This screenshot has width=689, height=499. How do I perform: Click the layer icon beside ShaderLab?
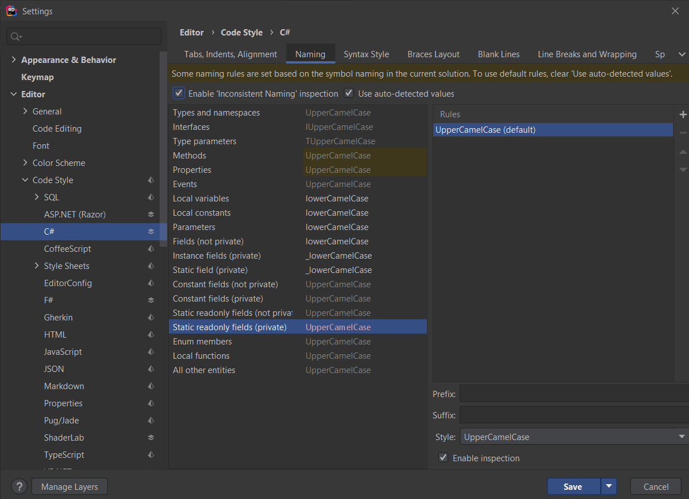151,437
